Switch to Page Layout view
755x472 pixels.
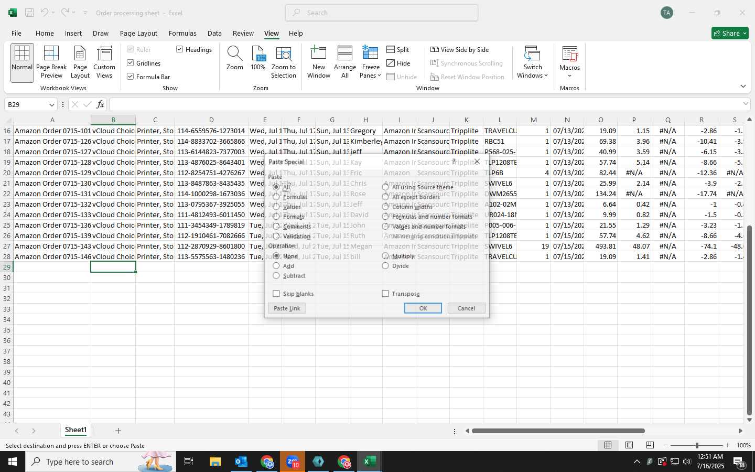[80, 62]
